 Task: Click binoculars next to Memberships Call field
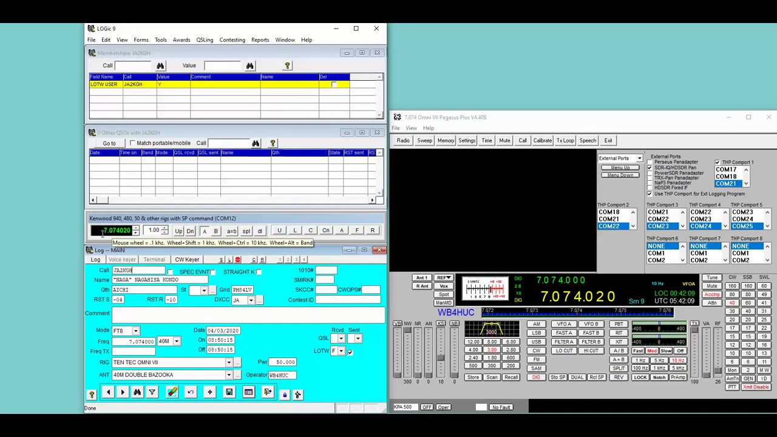(160, 66)
